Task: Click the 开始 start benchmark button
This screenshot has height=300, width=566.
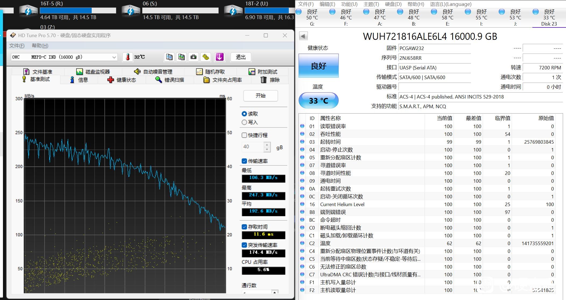Action: (x=261, y=96)
